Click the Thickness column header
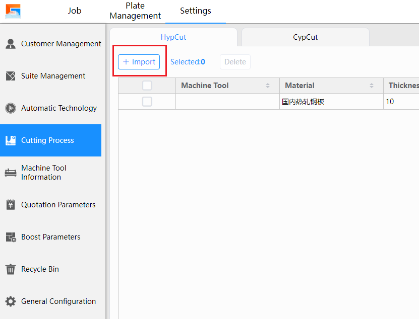This screenshot has height=319, width=419. click(x=401, y=86)
